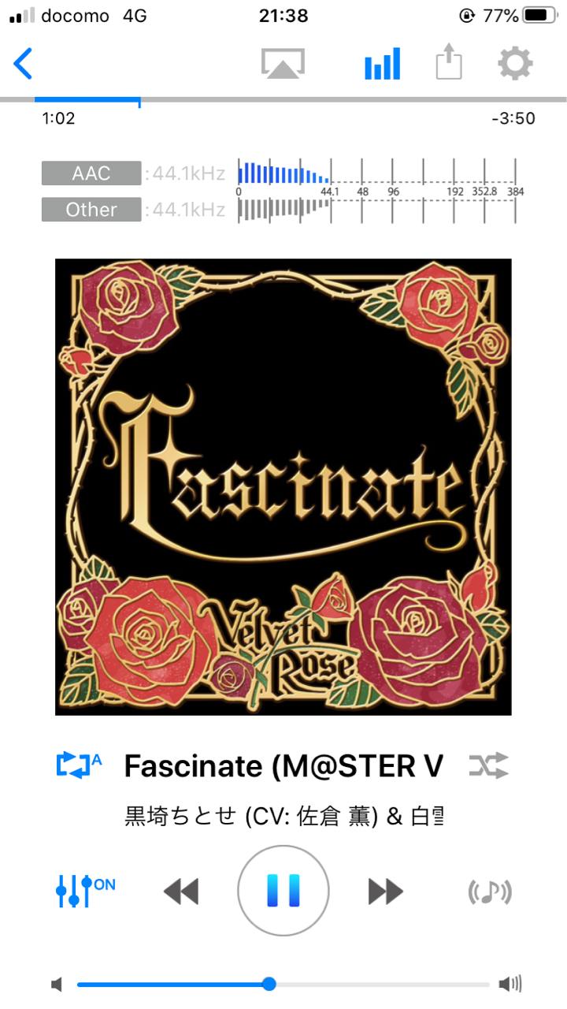Tap the sound effect music-note icon
Screen dimensions: 567x1009
[490, 892]
